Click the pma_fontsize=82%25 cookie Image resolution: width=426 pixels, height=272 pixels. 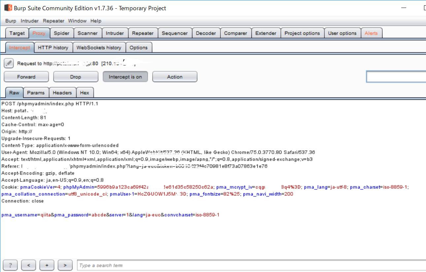pyautogui.click(x=215, y=194)
